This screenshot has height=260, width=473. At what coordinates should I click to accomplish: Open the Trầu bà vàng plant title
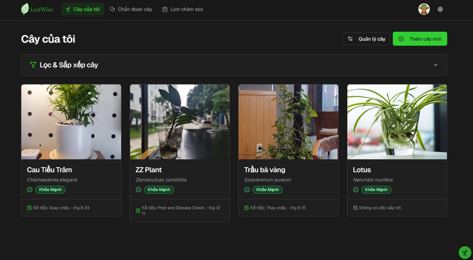point(265,170)
